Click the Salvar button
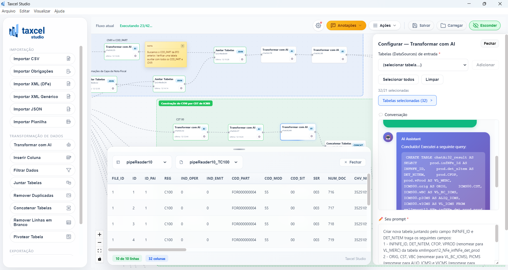This screenshot has height=270, width=508. [x=421, y=26]
